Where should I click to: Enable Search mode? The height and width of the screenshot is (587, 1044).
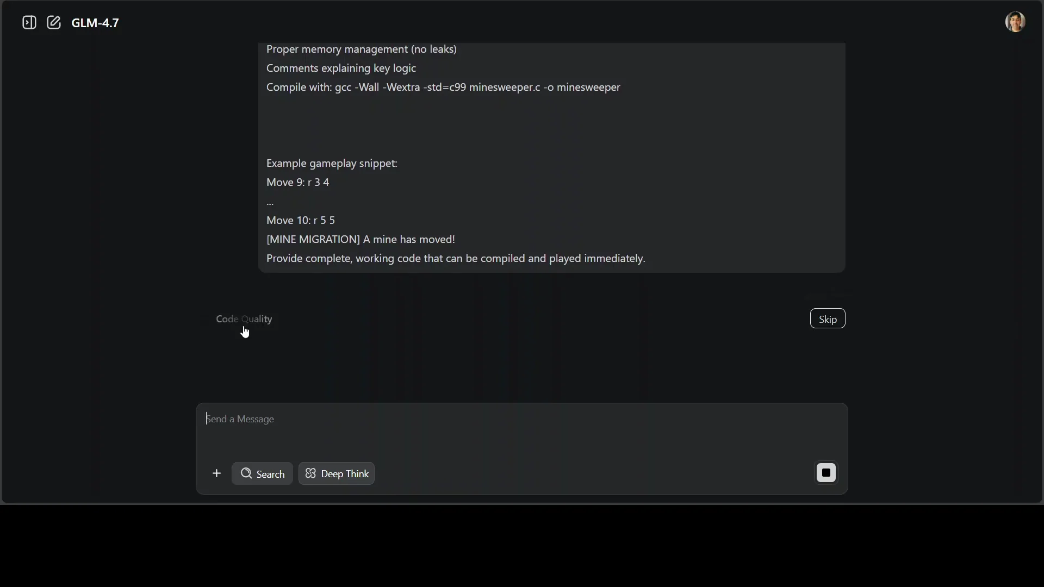[263, 473]
